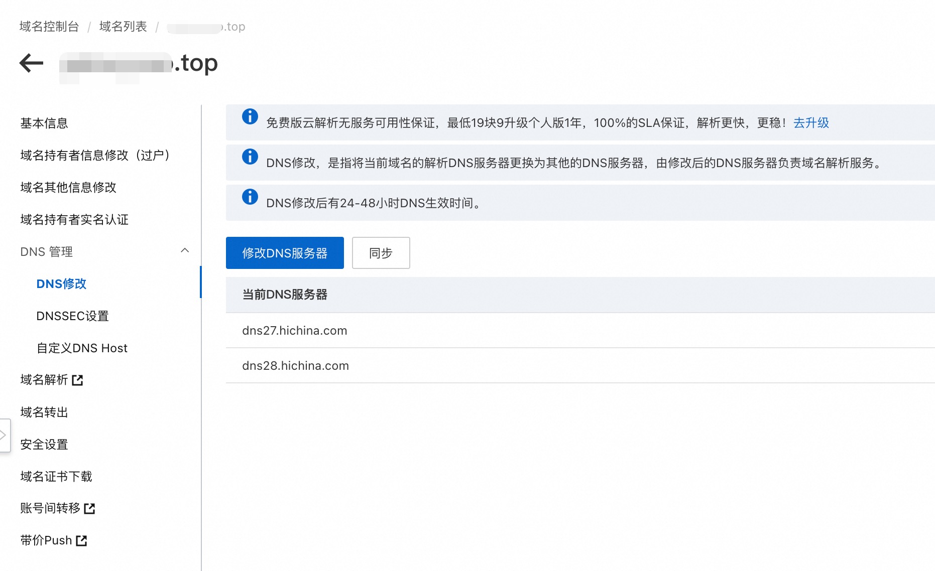Click the back arrow beside the domain name
The image size is (935, 571).
[31, 62]
